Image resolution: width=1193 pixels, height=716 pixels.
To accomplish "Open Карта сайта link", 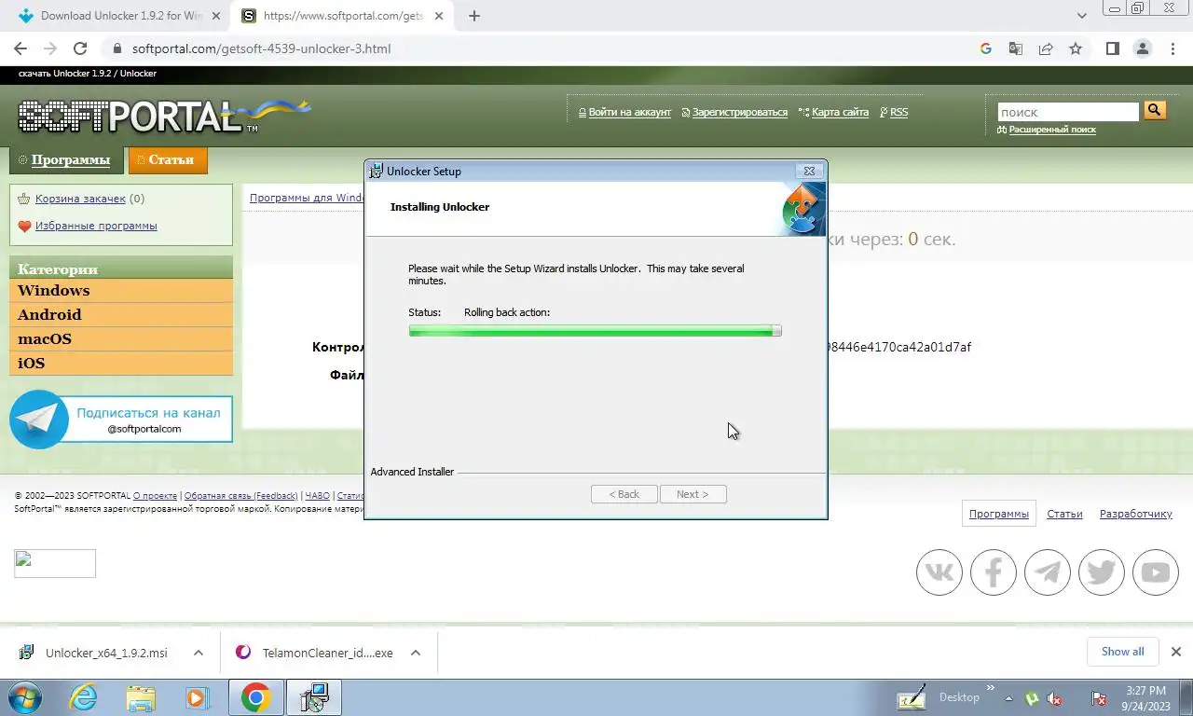I will [840, 112].
